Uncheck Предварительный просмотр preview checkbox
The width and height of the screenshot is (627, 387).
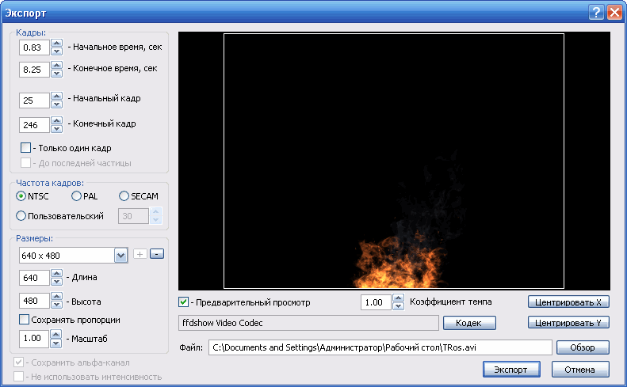(x=183, y=302)
